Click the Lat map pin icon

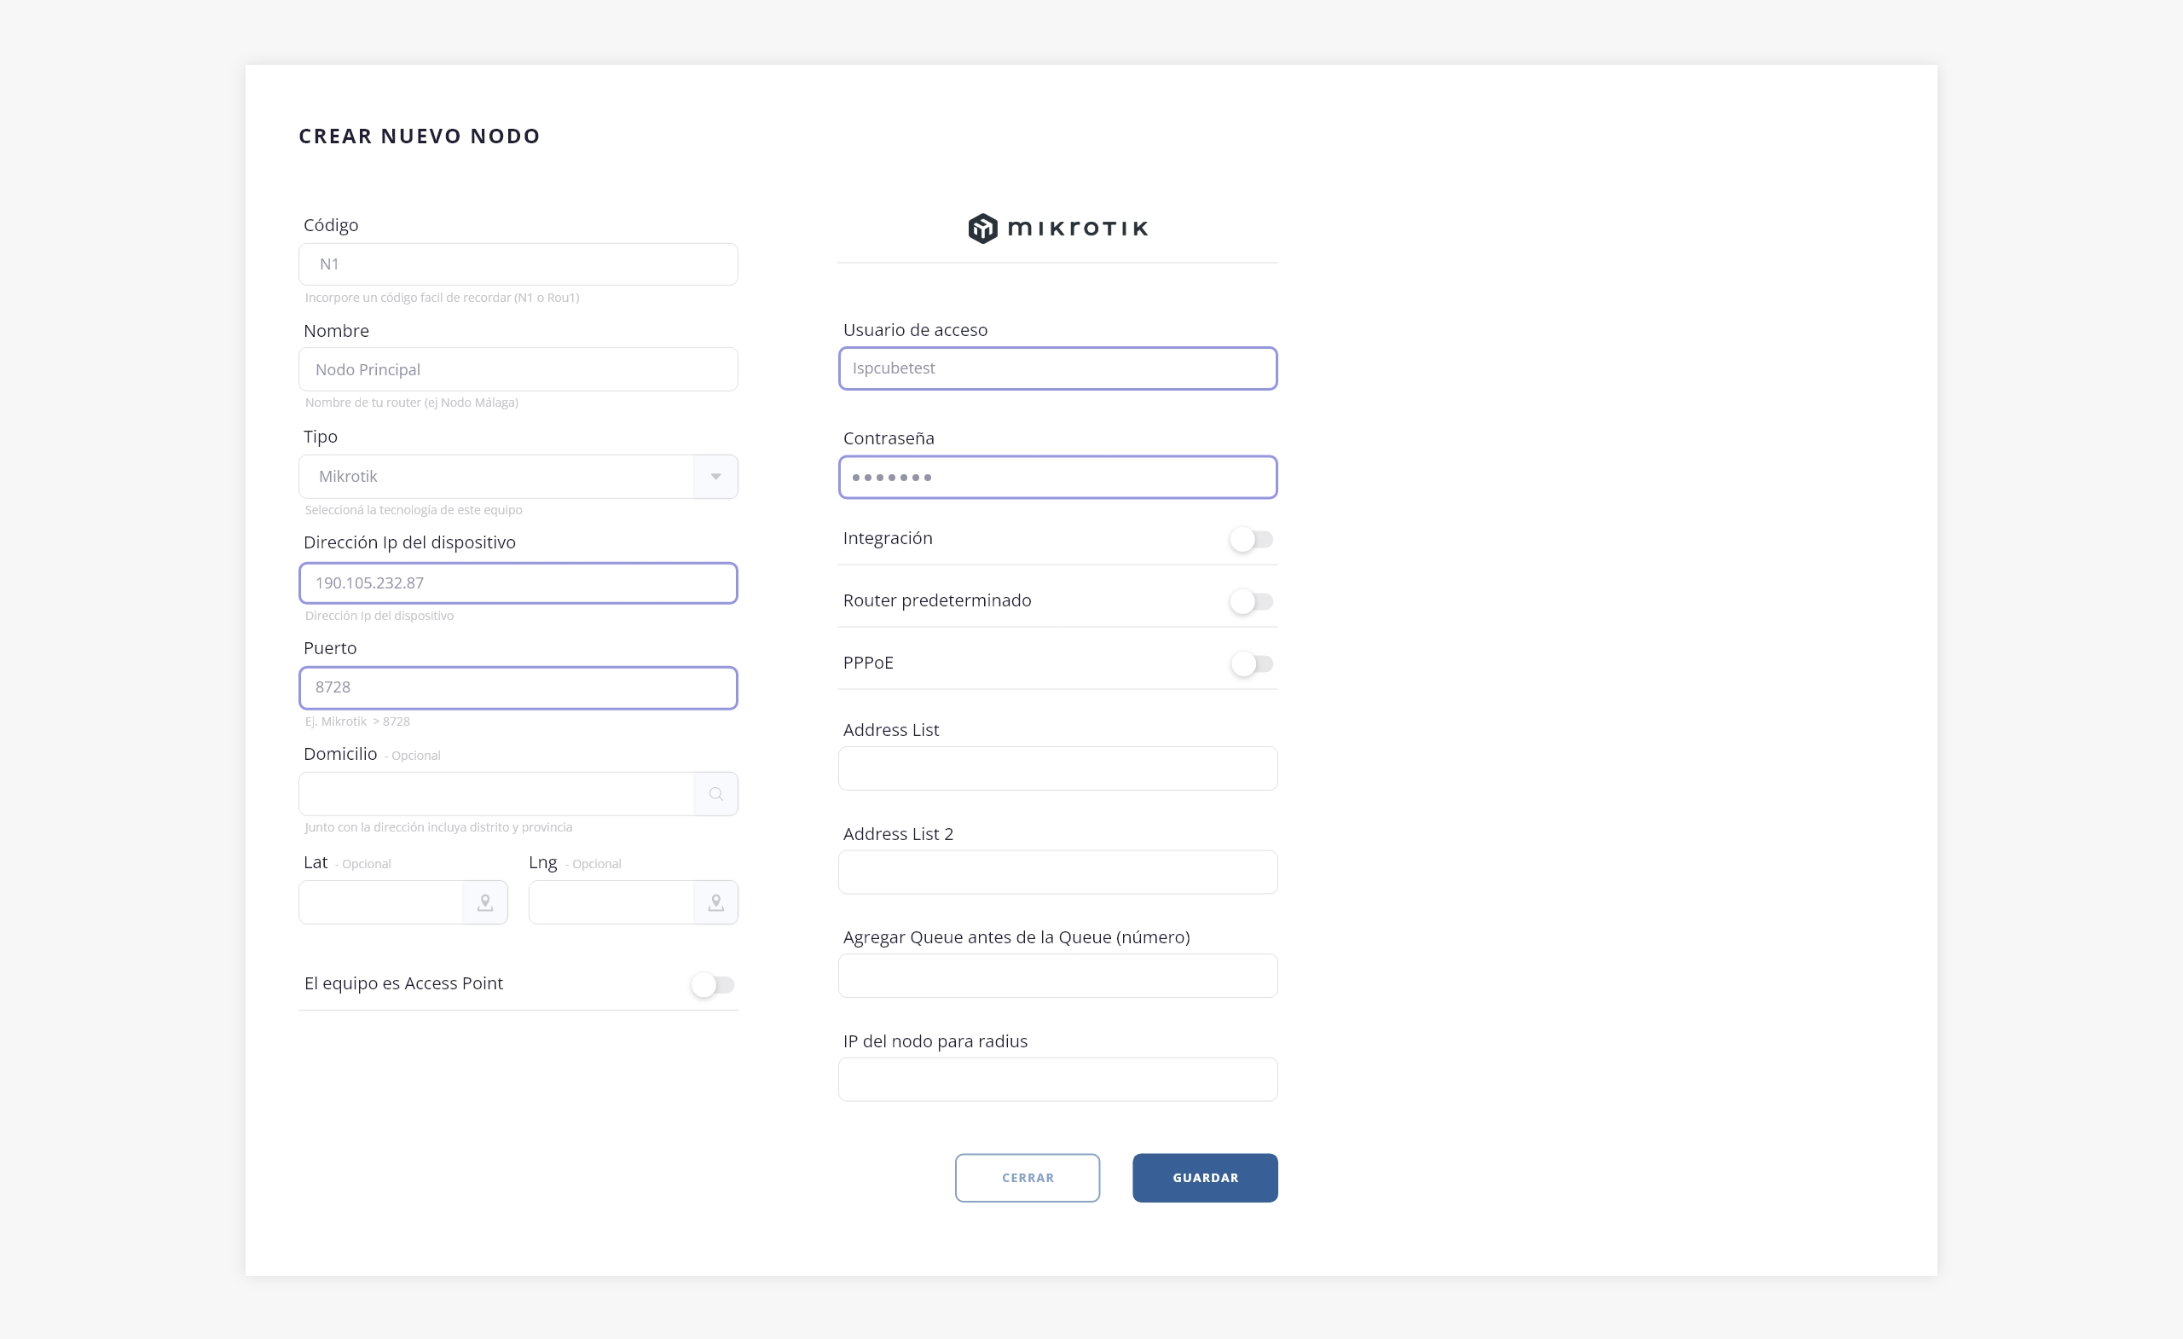click(484, 902)
